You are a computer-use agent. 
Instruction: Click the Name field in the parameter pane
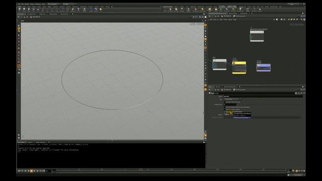(263, 97)
